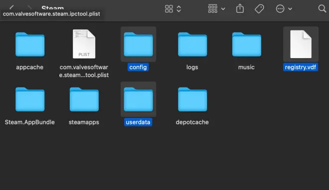Open the More actions ellipsis menu
The height and width of the screenshot is (190, 329).
280,9
